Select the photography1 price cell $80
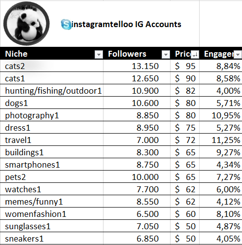The image size is (242, 245). (185, 115)
